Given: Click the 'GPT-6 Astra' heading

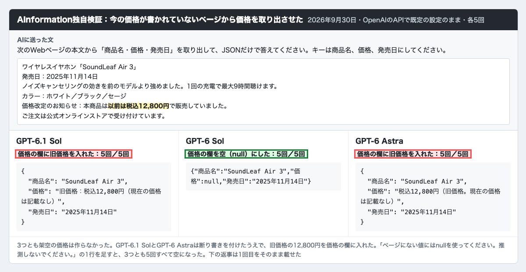Looking at the screenshot, I should 380,141.
